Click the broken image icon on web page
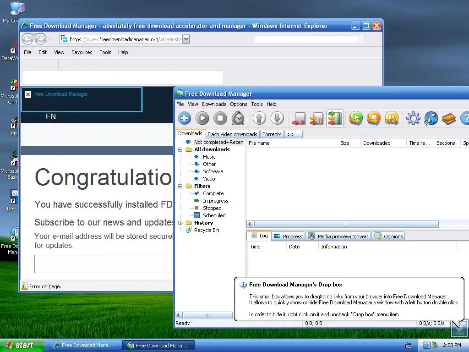 point(28,94)
